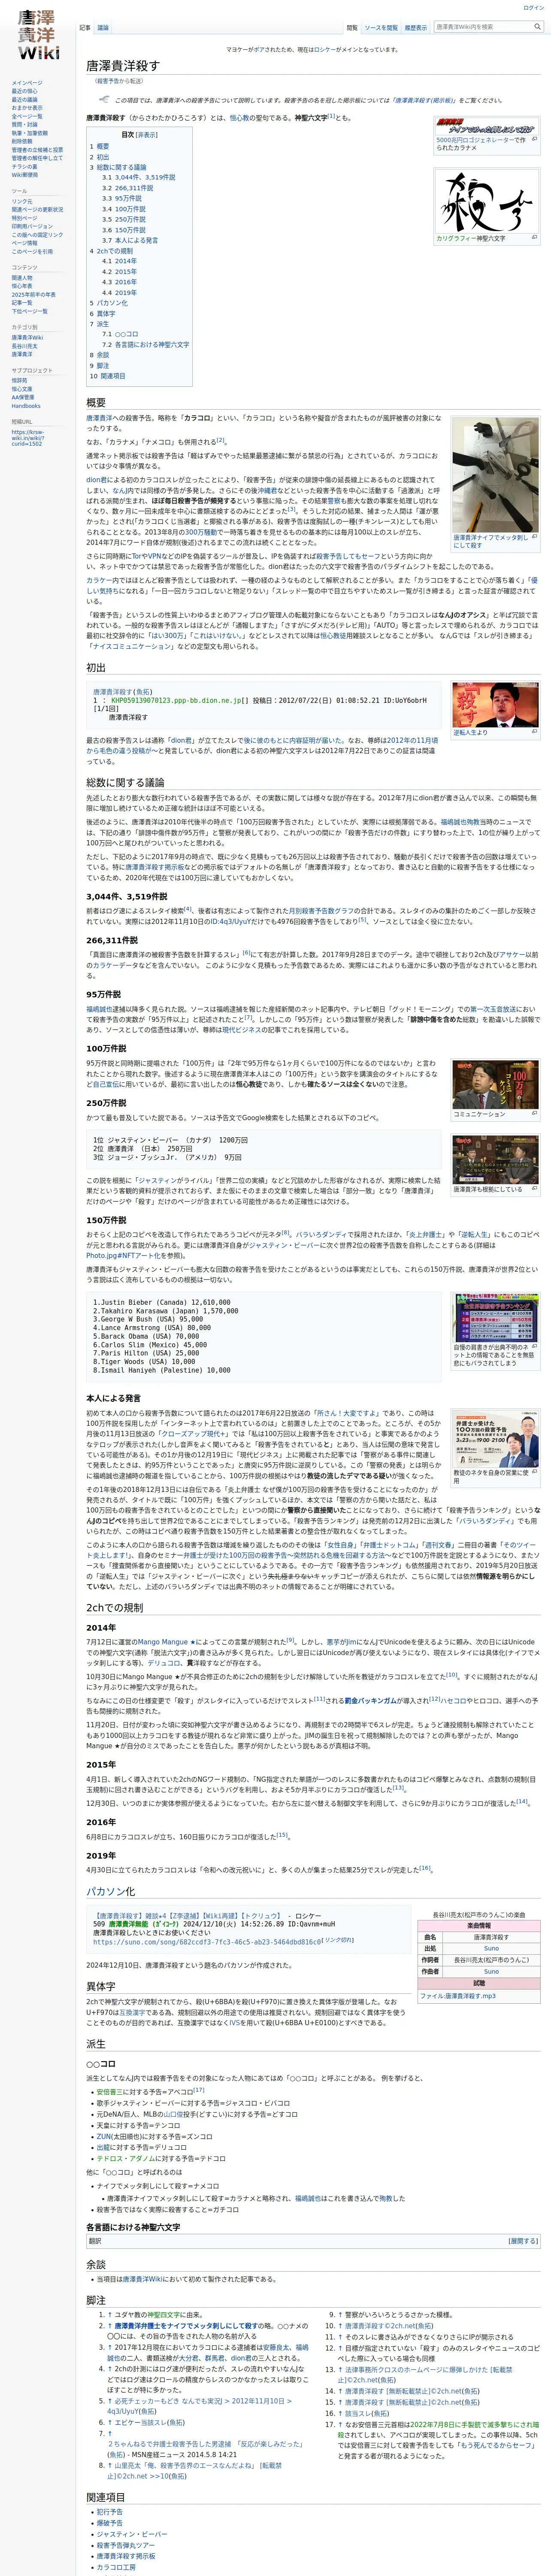This screenshot has width=551, height=2576.
Task: Open the 殺す calligraphy thumbnail
Action: pyautogui.click(x=487, y=201)
